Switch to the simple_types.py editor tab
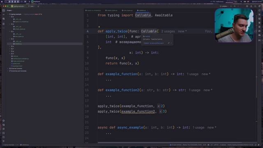This screenshot has height=148, width=263. point(111,10)
